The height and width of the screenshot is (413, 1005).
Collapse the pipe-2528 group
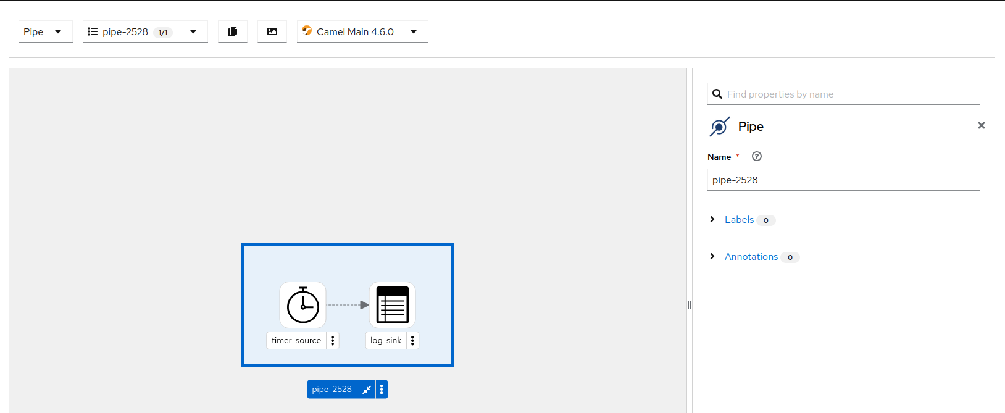click(367, 390)
